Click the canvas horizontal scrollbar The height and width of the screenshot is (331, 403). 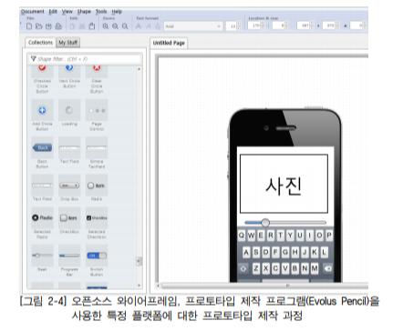coord(264,286)
